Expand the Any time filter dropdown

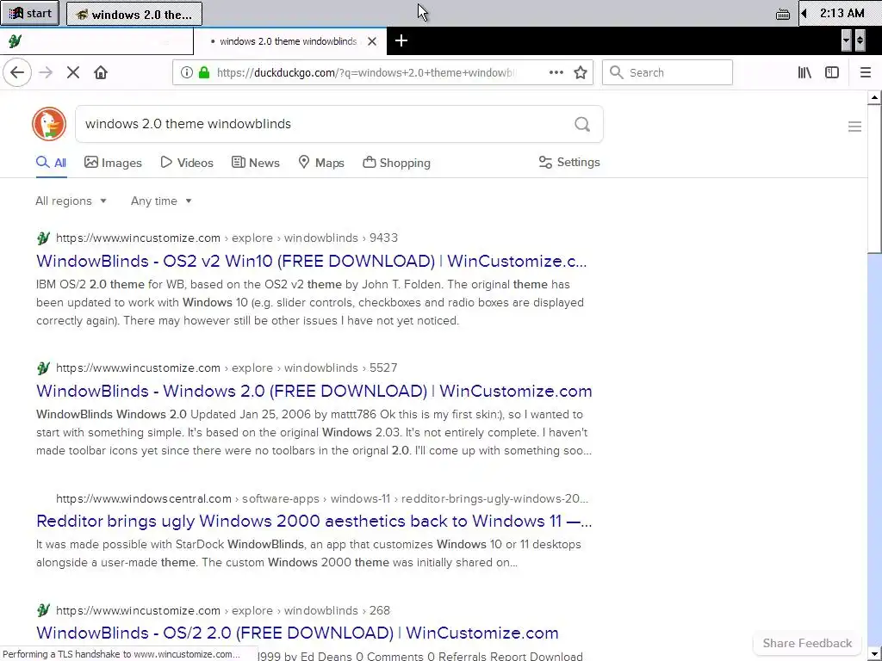point(161,201)
